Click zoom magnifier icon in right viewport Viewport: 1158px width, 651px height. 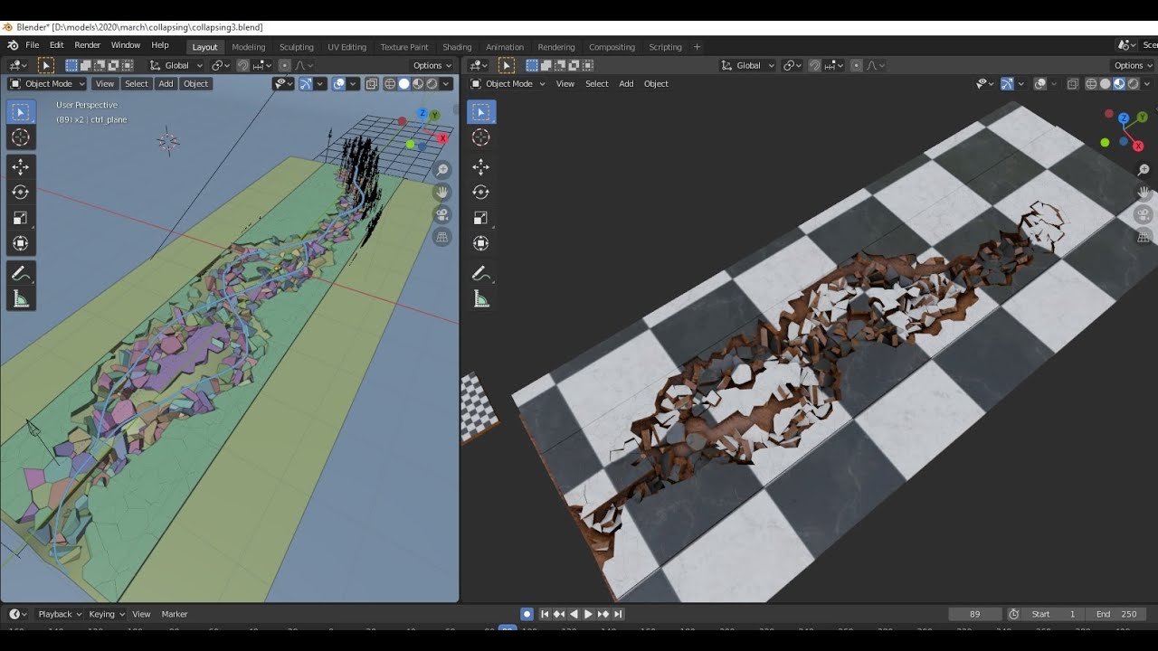tap(1144, 170)
